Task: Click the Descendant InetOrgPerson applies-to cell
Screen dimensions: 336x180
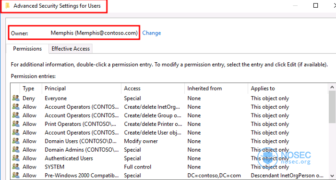Action: [287, 175]
